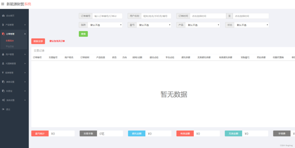Click the 方向 column header
This screenshot has height=148, width=295.
tap(124, 57)
